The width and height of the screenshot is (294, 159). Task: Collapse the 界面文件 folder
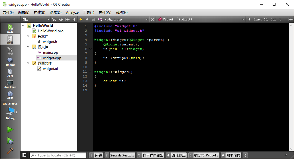point(28,63)
